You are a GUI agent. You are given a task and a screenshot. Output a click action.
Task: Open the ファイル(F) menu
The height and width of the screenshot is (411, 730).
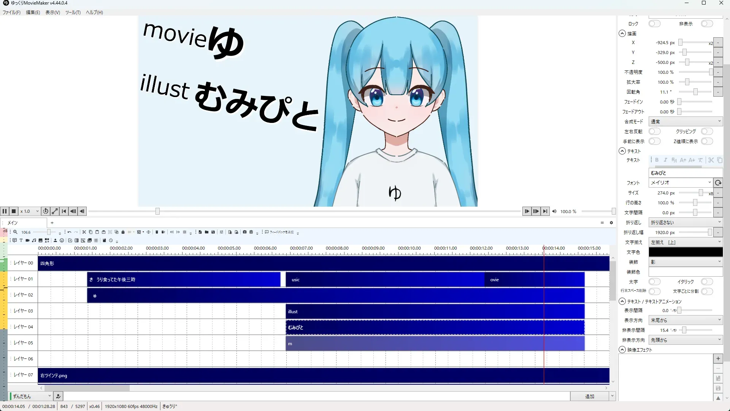11,13
